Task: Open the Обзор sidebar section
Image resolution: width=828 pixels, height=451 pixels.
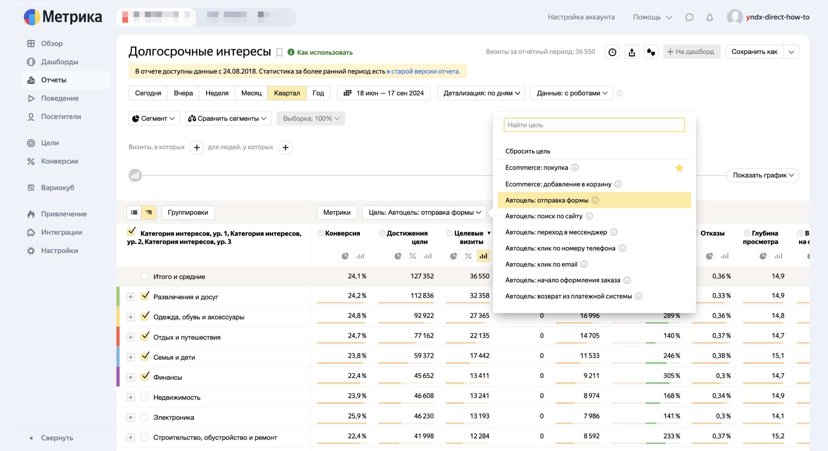Action: (45, 43)
